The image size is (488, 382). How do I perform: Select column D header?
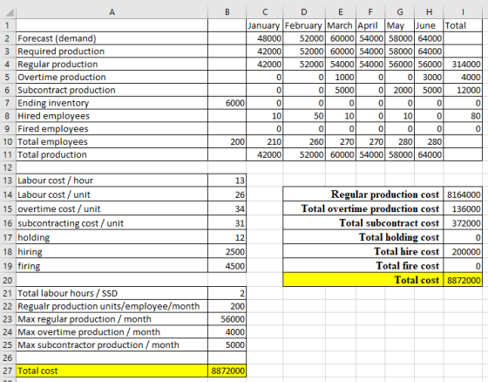click(304, 12)
